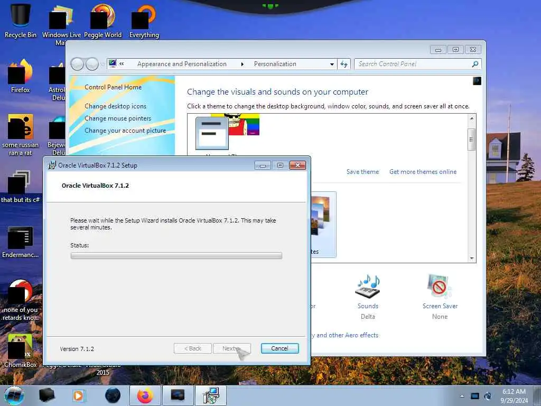
Task: Open the Windows Start orb
Action: (14, 395)
